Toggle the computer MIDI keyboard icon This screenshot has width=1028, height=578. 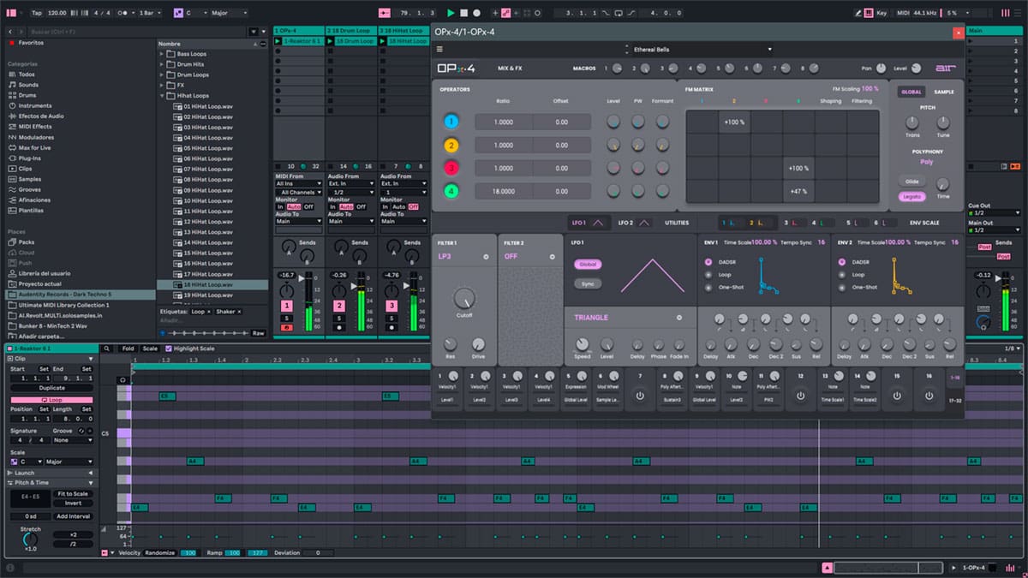(x=867, y=13)
